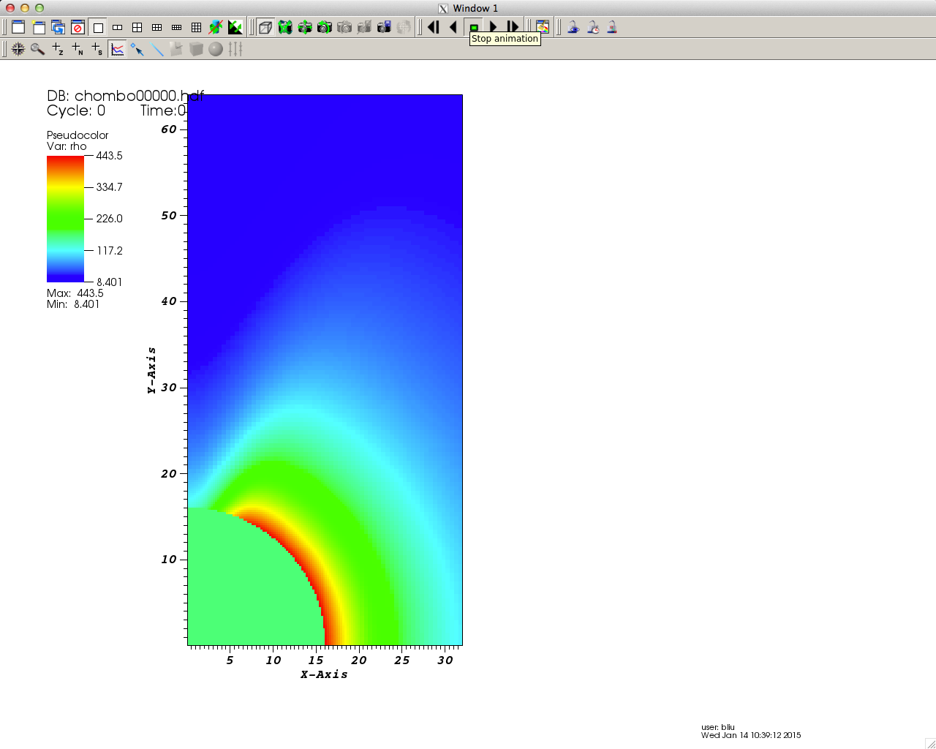Click the 'Cycle: 0' text
The width and height of the screenshot is (936, 749).
point(76,111)
